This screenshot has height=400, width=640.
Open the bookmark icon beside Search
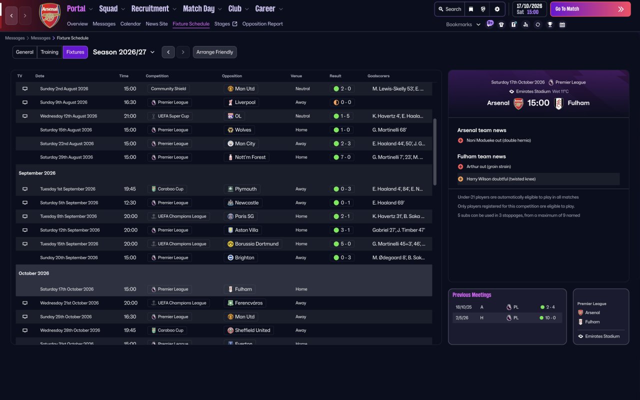point(470,9)
